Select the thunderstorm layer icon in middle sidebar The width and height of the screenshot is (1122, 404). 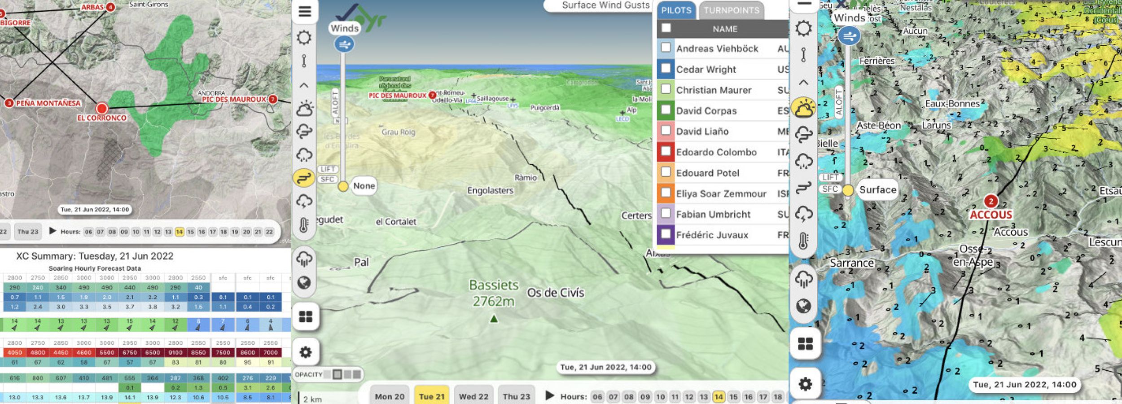304,201
